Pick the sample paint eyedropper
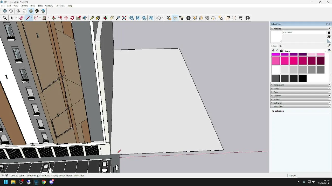332x186 pixels. coord(329,45)
